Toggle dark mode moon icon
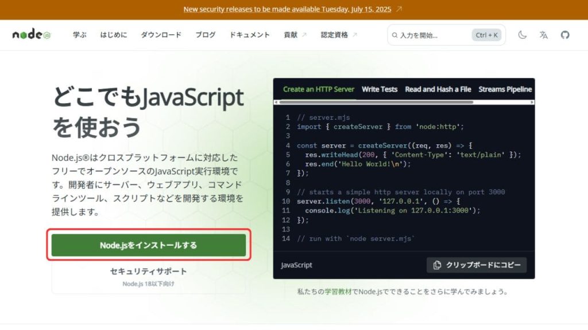588x330 pixels. coord(522,35)
